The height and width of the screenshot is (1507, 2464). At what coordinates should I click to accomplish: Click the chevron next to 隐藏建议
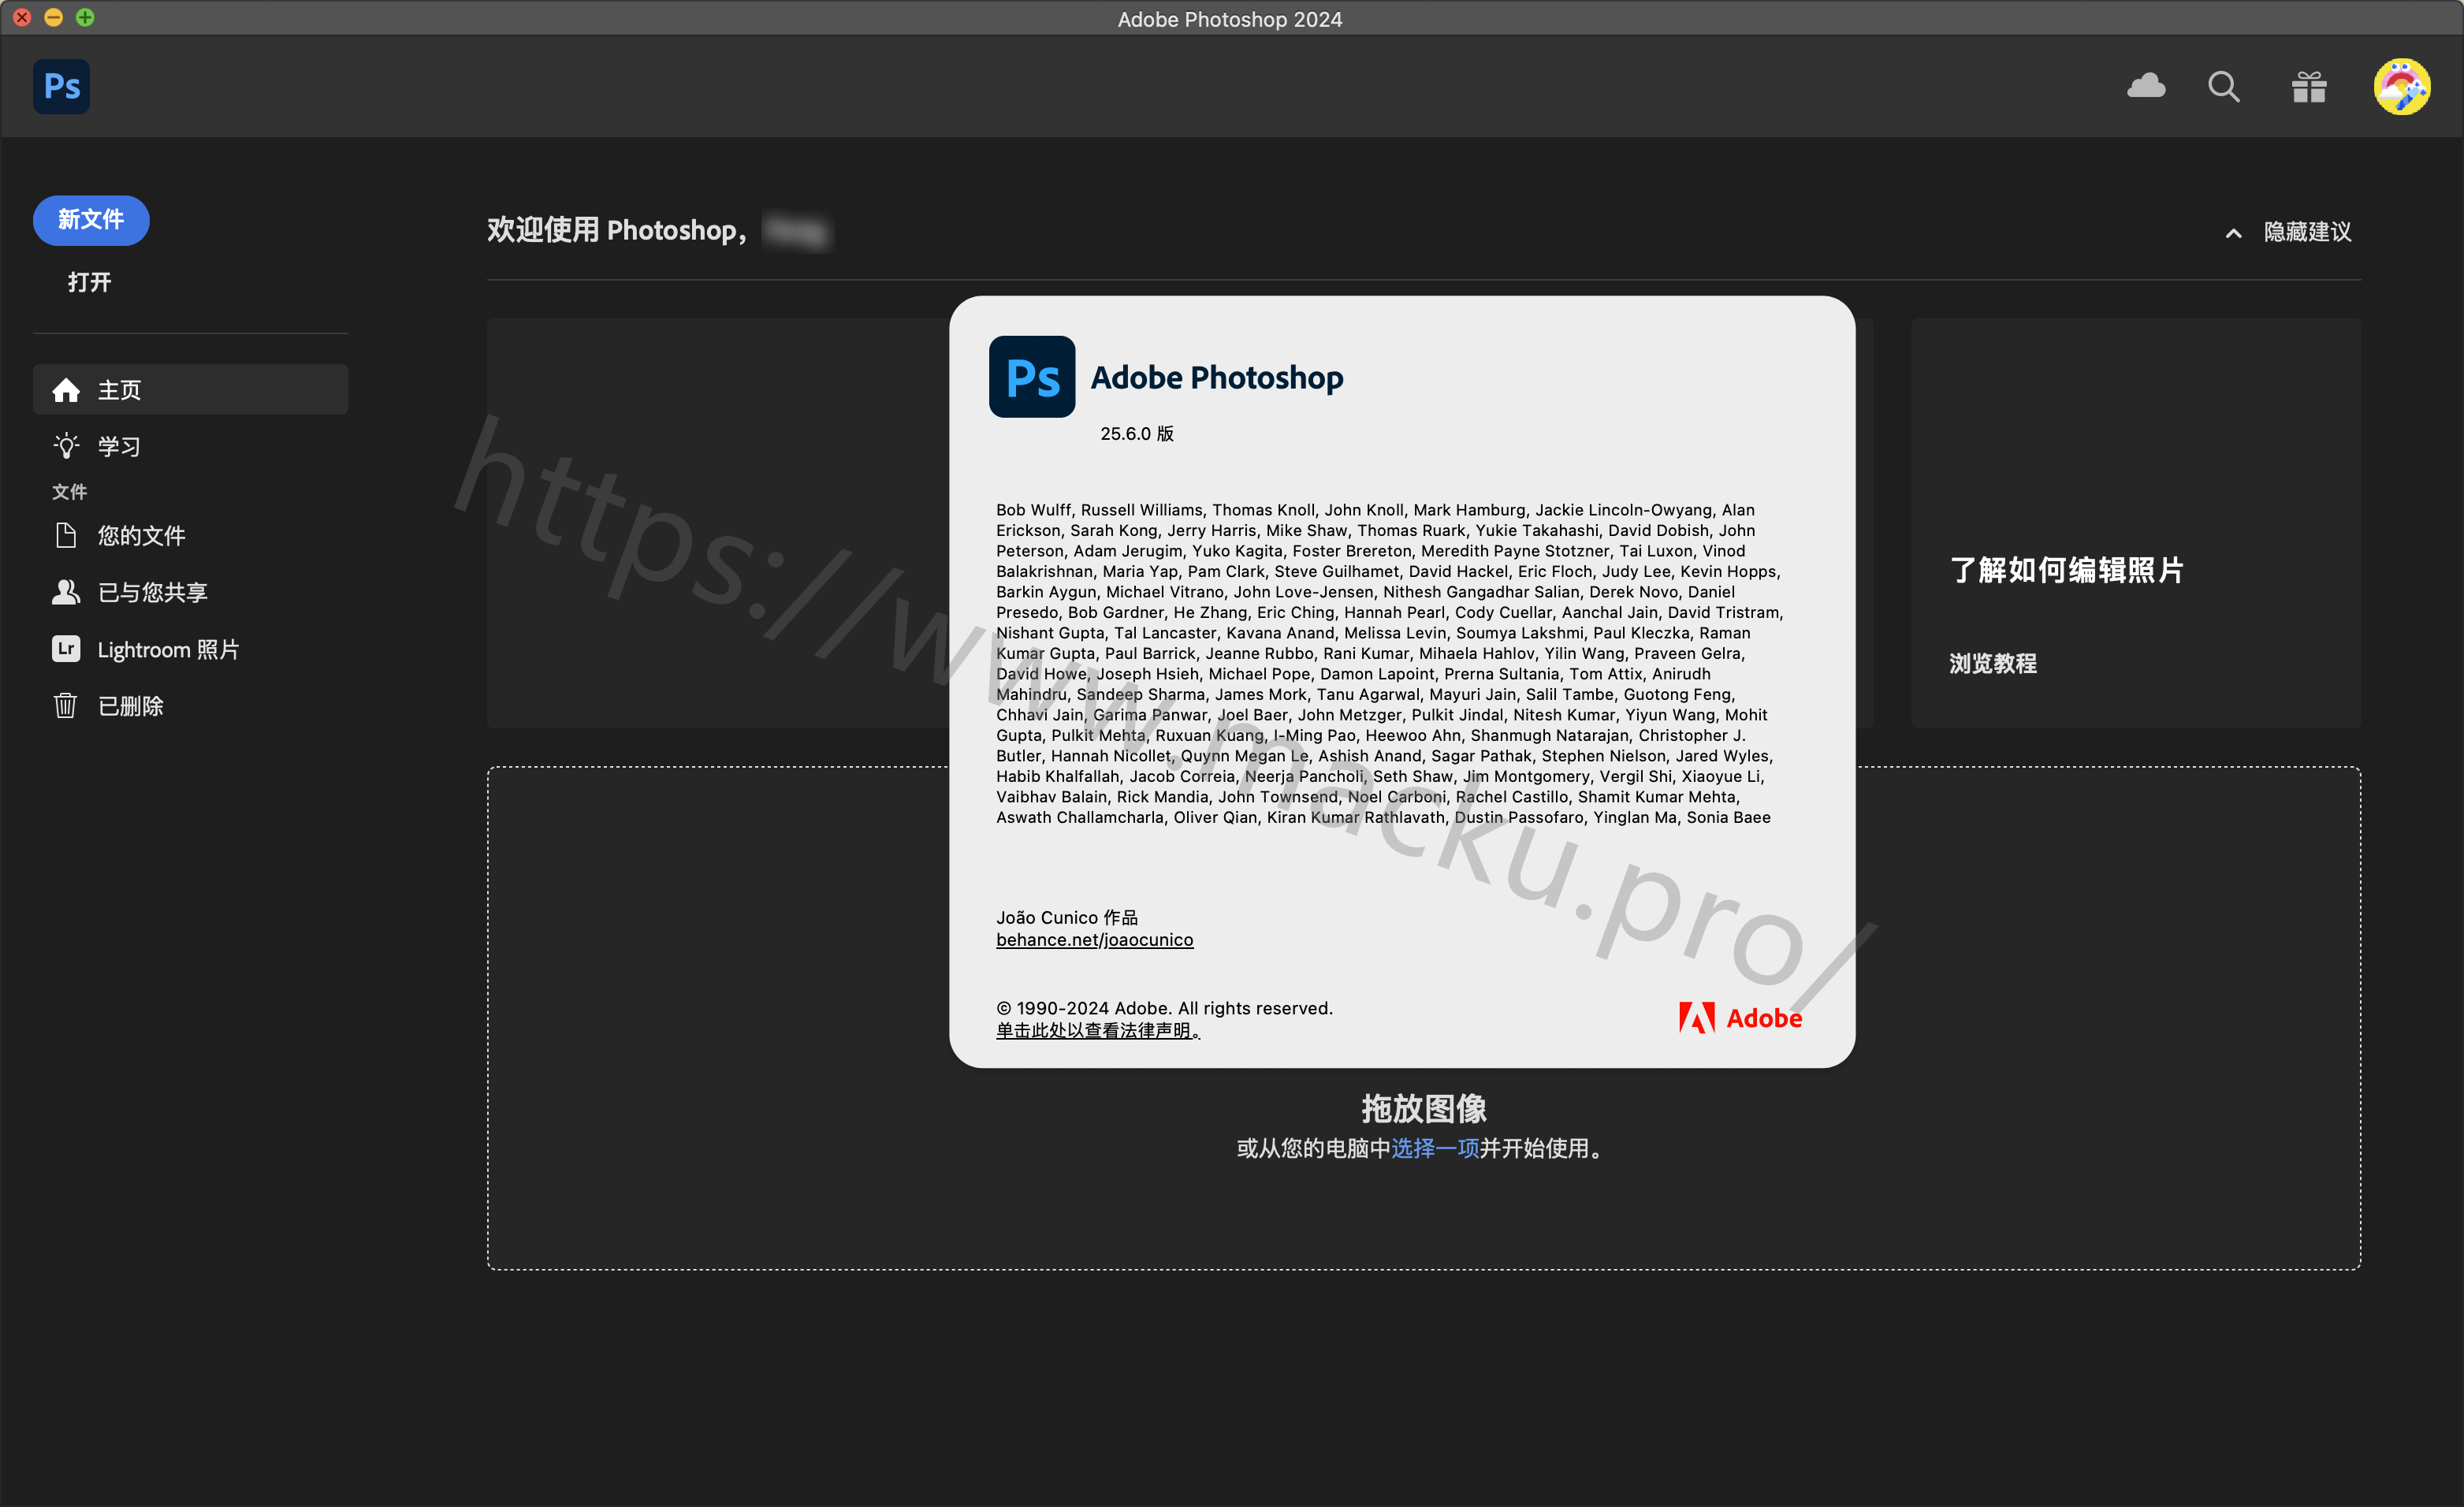pyautogui.click(x=2233, y=233)
